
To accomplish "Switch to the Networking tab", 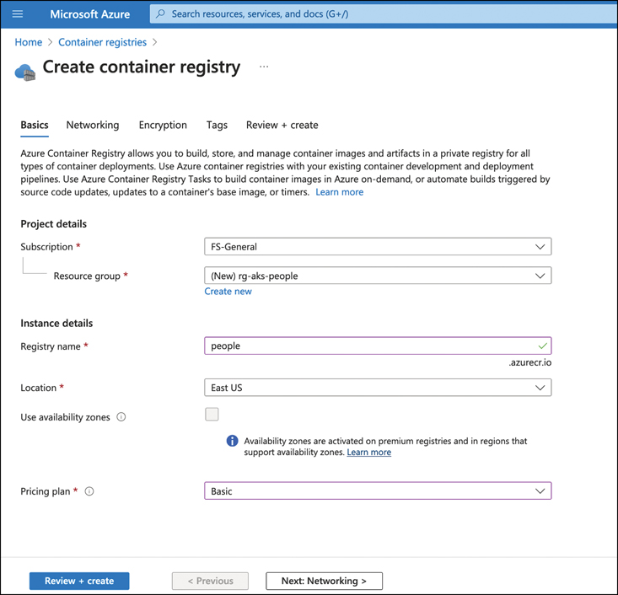I will point(93,125).
